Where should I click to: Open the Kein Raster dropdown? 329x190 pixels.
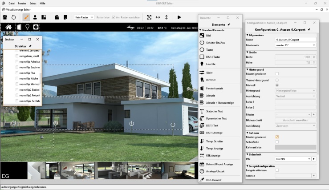pyautogui.click(x=84, y=17)
